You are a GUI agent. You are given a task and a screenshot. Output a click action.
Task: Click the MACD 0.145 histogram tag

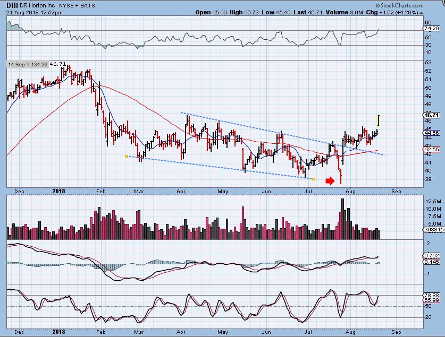432,262
